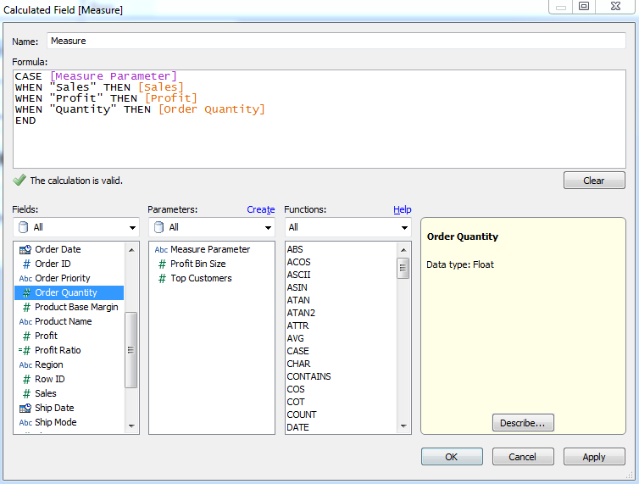The height and width of the screenshot is (484, 639).
Task: Click the green checkmark validity icon
Action: [x=19, y=180]
